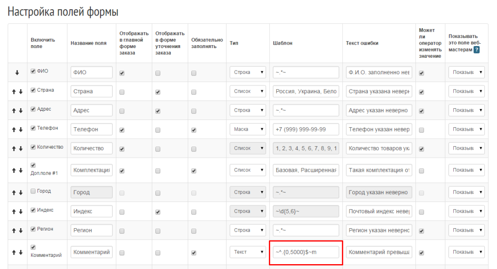The height and width of the screenshot is (269, 497).
Task: Click the move-up arrow in the Телефон row
Action: click(x=14, y=130)
